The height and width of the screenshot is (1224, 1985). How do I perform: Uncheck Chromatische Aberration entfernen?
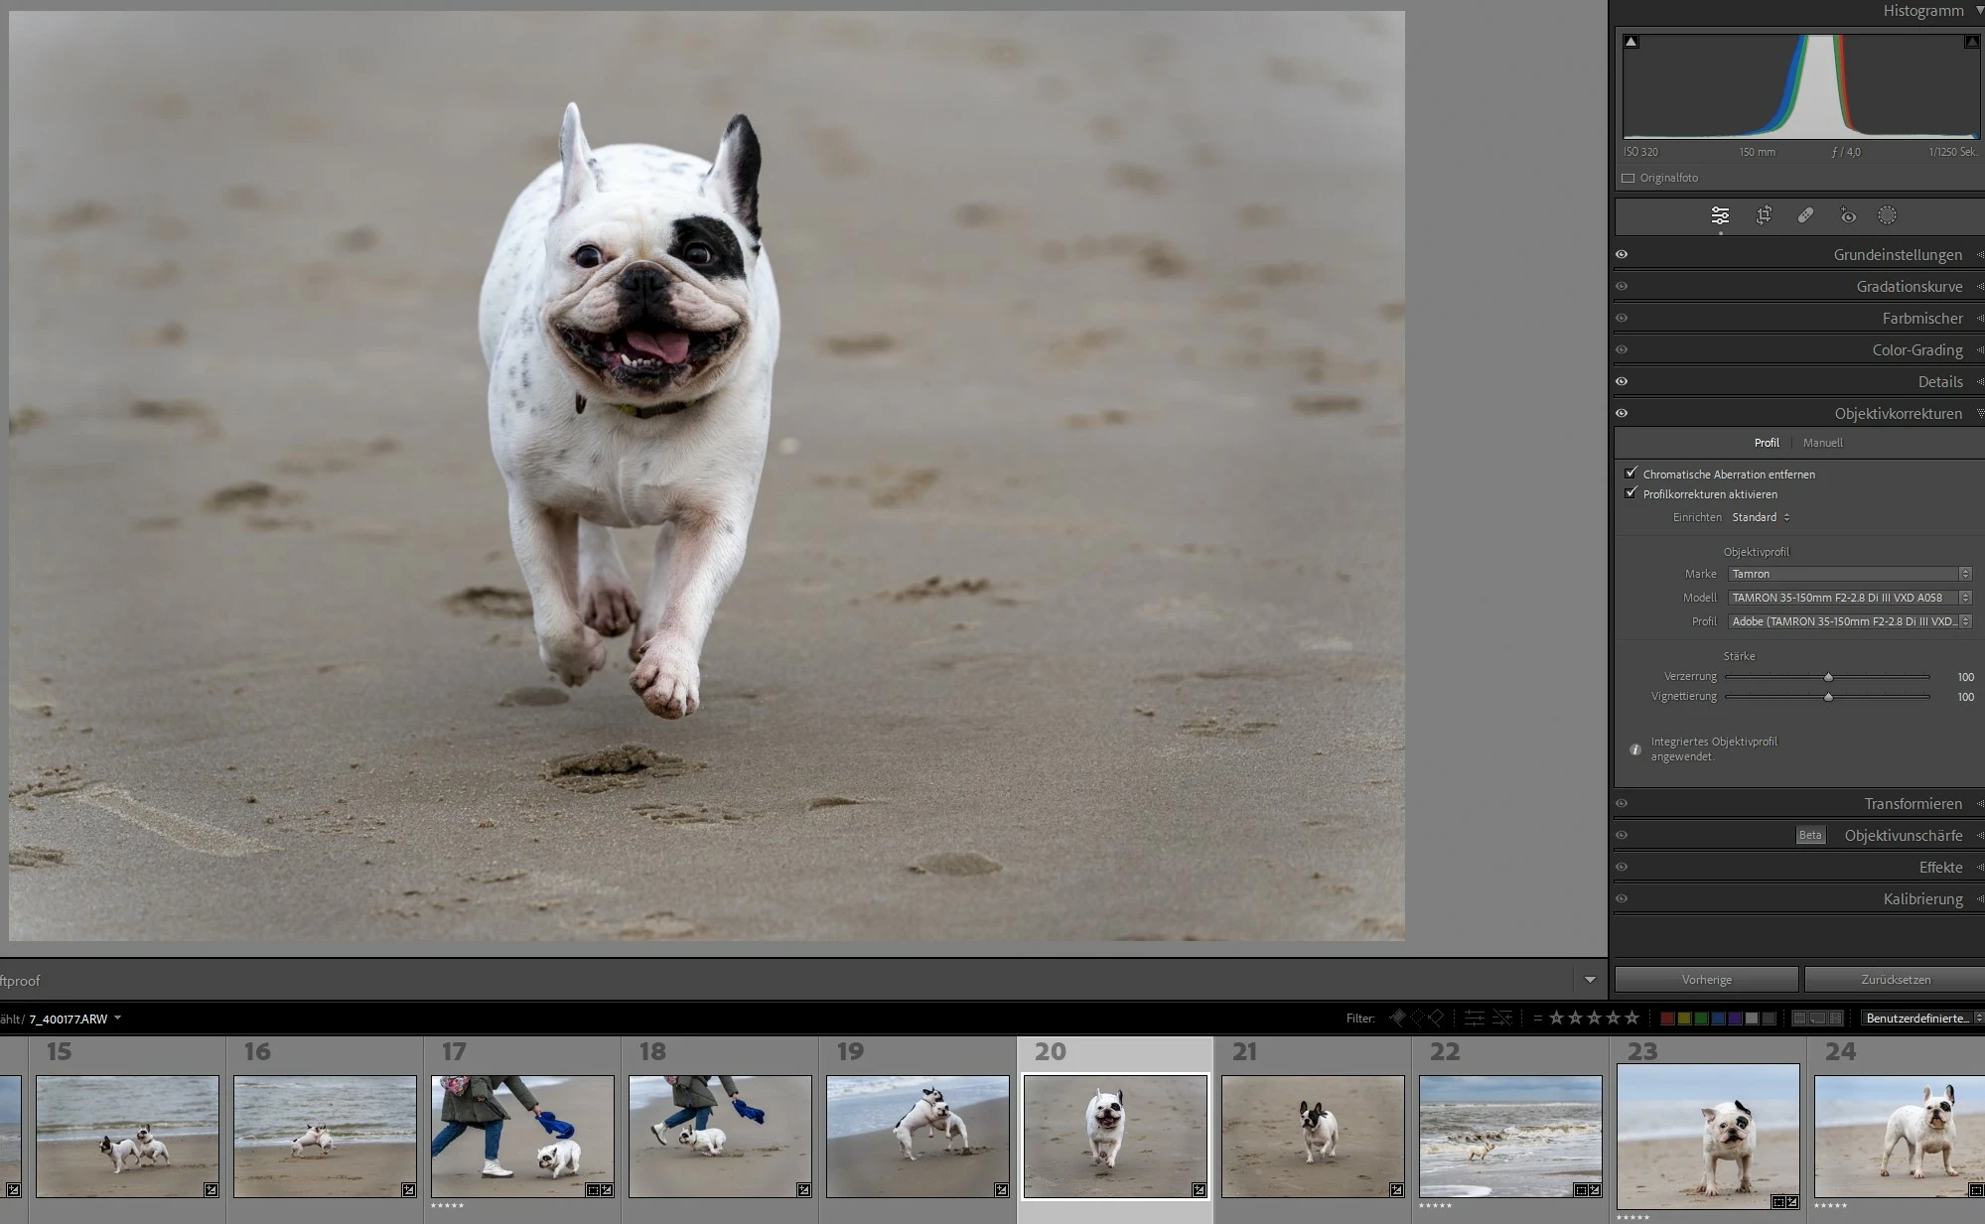point(1631,474)
